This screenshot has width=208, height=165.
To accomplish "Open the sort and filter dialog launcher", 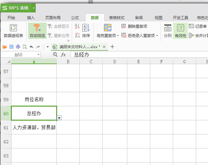I will pyautogui.click(x=69, y=41).
